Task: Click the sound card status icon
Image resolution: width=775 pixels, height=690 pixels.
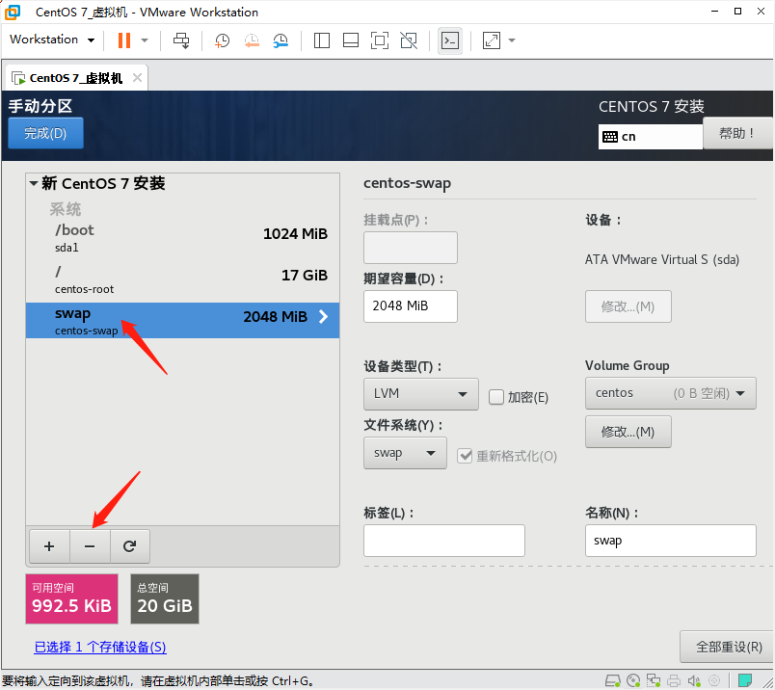Action: point(694,680)
